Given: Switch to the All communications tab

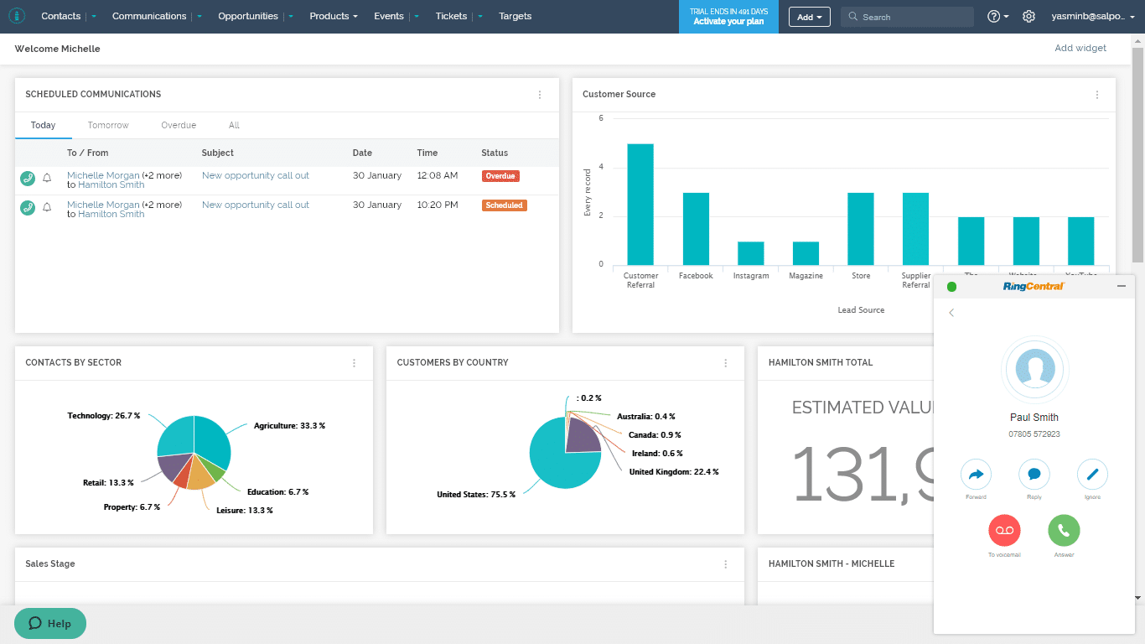Looking at the screenshot, I should point(234,125).
